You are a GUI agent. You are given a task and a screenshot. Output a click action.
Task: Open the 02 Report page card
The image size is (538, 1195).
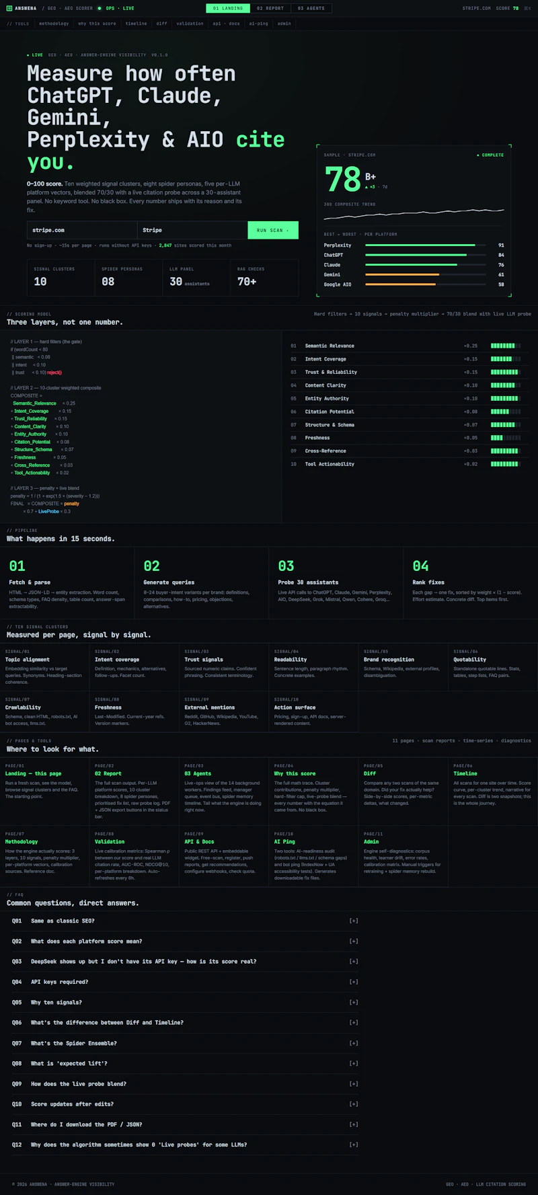(134, 792)
